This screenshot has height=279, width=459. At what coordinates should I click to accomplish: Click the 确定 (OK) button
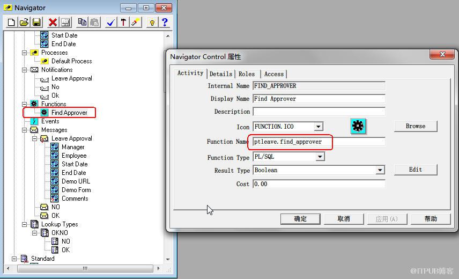pyautogui.click(x=300, y=218)
